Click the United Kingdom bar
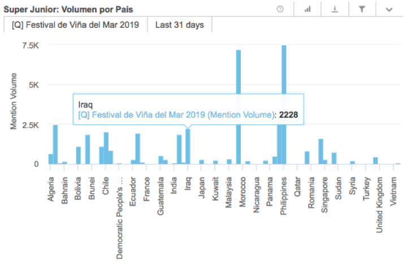 [375, 161]
